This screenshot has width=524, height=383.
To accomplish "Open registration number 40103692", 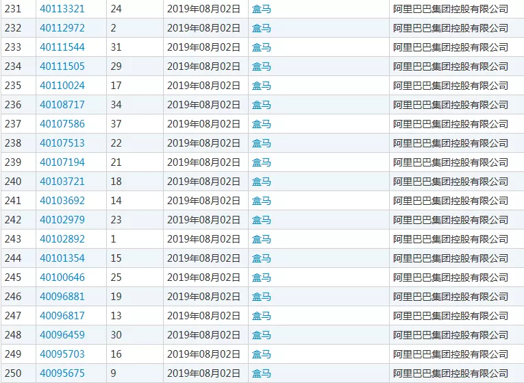I will tap(62, 201).
